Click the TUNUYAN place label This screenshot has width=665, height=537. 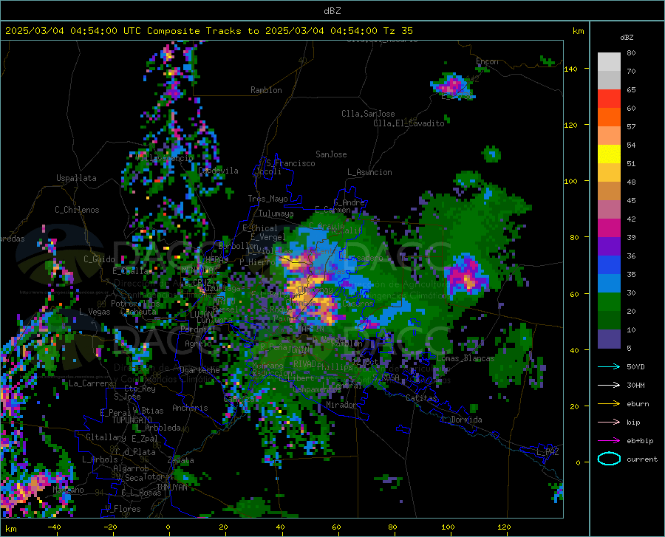pos(171,487)
